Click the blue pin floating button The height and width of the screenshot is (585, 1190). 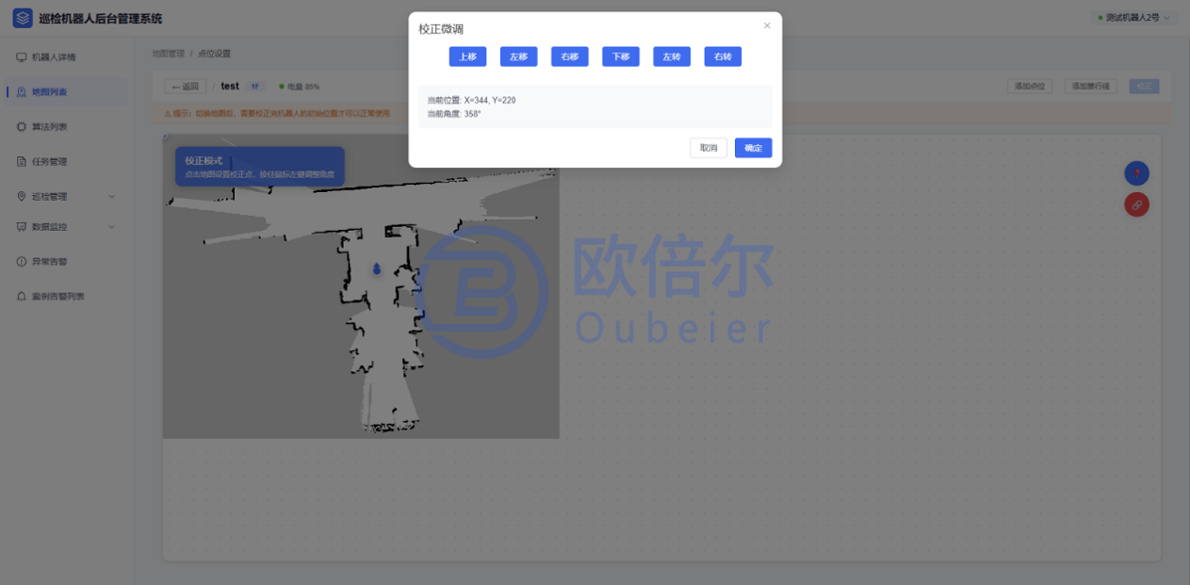1136,173
